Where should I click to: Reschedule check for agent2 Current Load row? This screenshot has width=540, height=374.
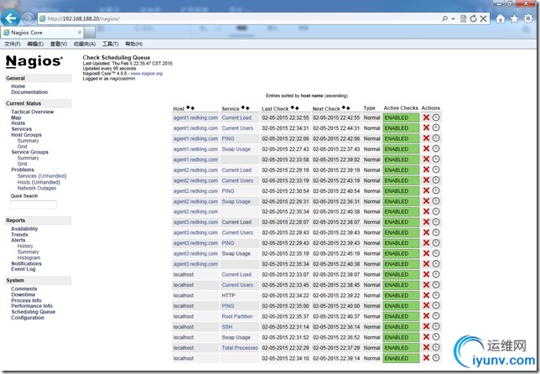click(436, 169)
